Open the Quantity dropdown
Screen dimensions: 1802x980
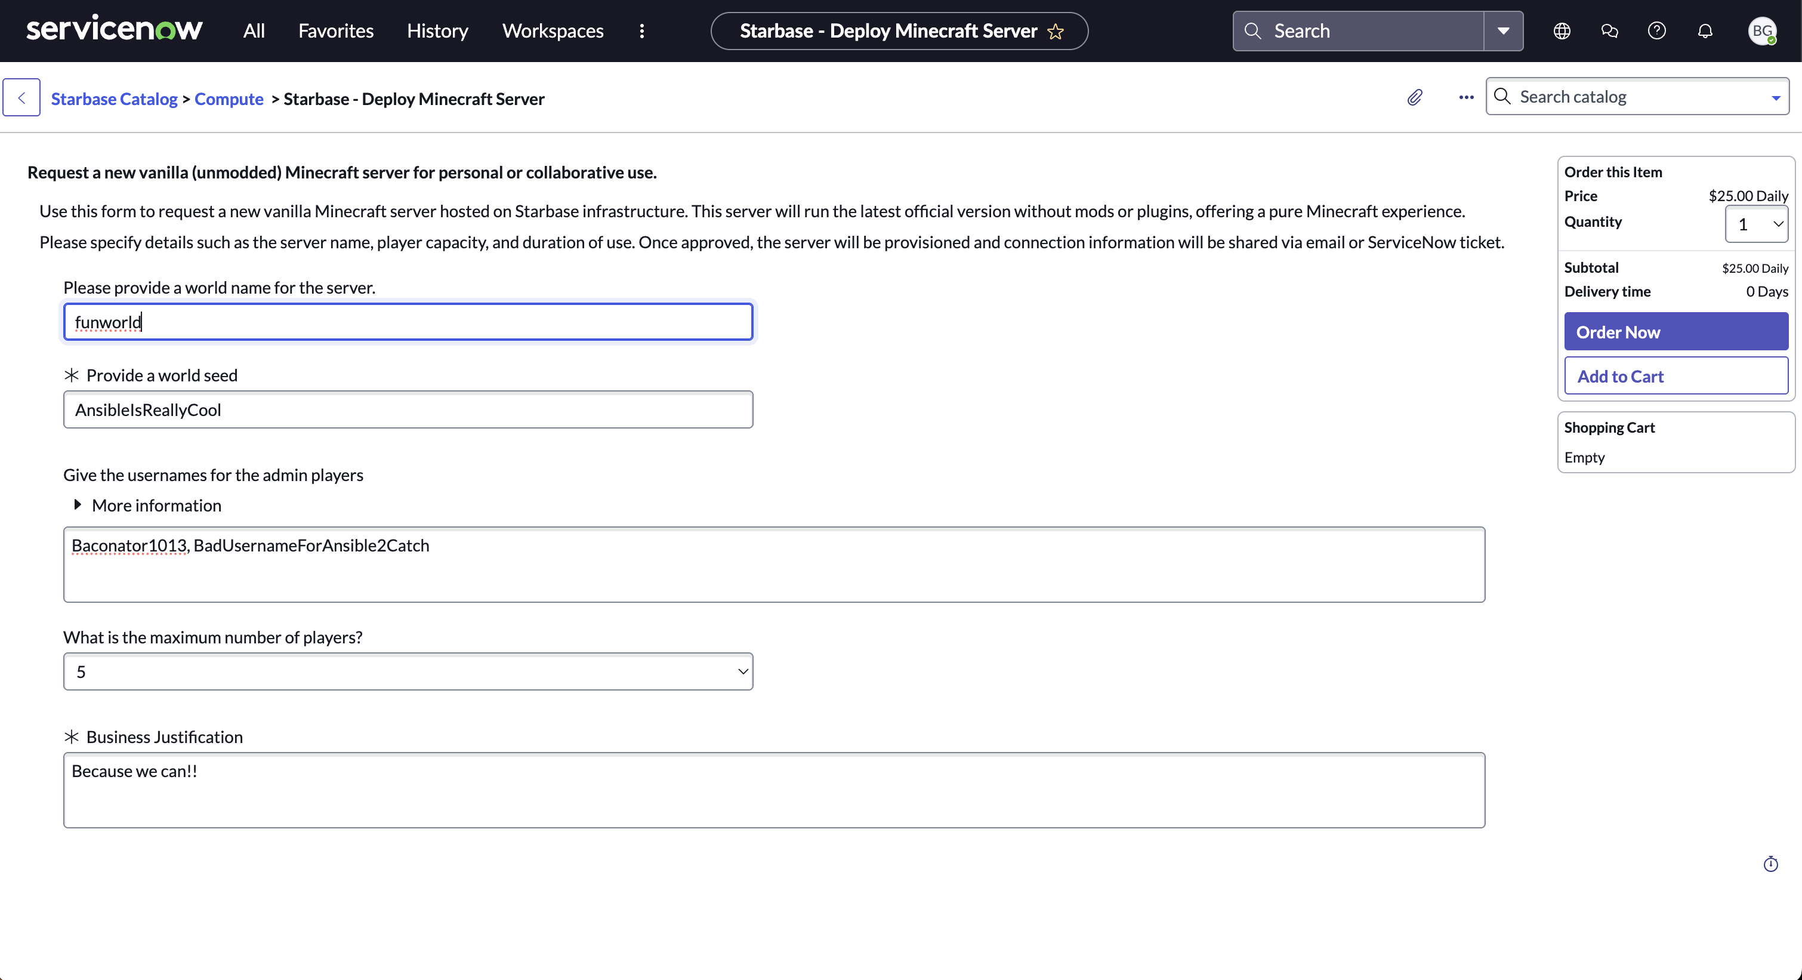click(x=1757, y=224)
